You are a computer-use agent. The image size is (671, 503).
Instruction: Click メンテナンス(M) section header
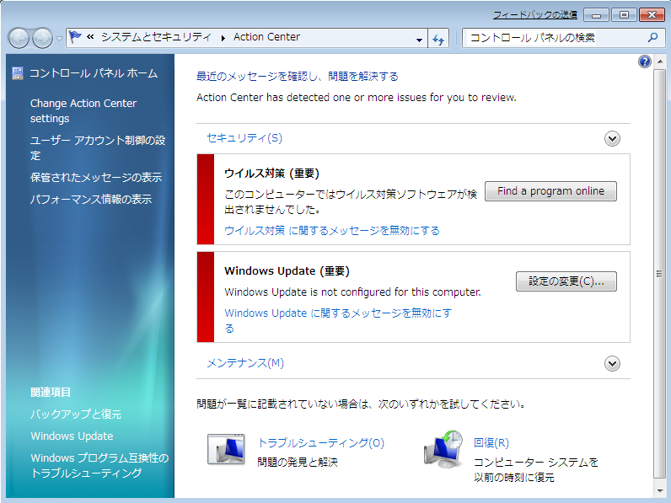coord(245,363)
